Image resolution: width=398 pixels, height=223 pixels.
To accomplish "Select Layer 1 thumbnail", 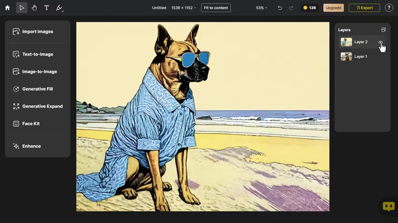I will pyautogui.click(x=346, y=57).
